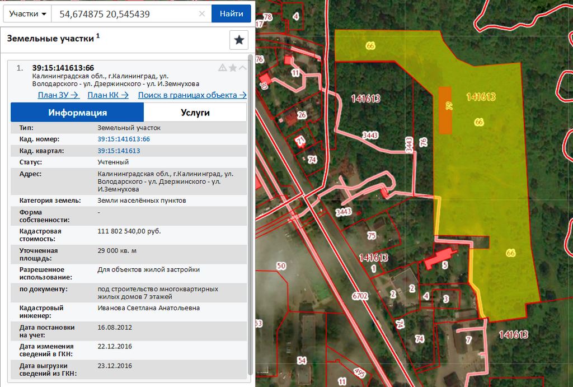This screenshot has height=387, width=573.
Task: Add parcel 39:15:141613:66 to favorites
Action: click(233, 68)
